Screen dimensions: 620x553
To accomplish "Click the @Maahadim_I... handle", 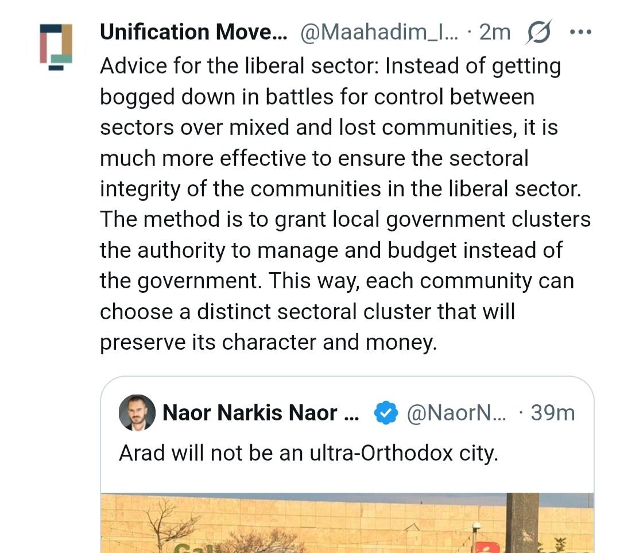I will [379, 33].
